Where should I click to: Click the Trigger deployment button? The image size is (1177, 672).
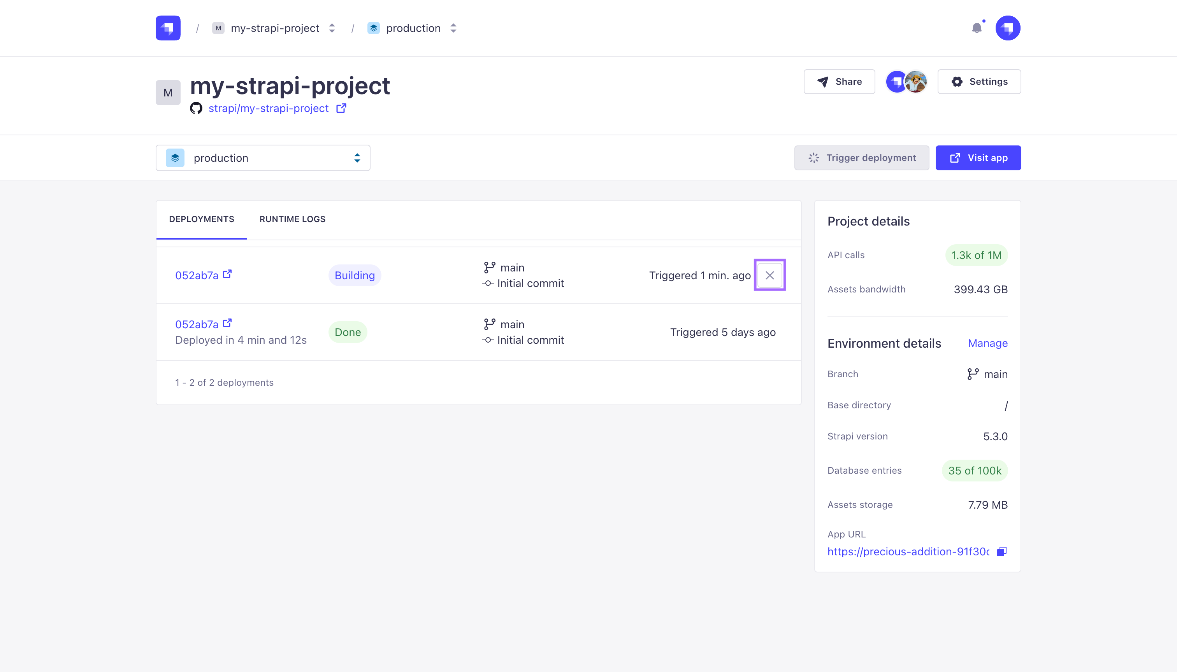point(861,158)
